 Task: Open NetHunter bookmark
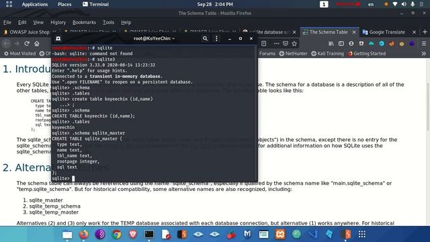click(x=293, y=54)
